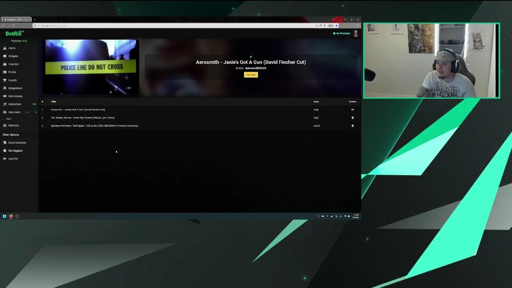Open the Get Support question icon
Screen dimensions: 512x288
pyautogui.click(x=4, y=150)
